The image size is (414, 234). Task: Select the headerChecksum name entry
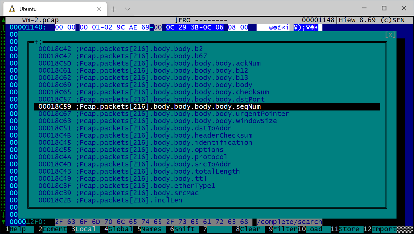click(207, 135)
